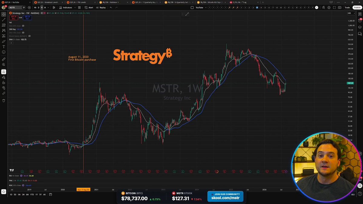Open the emoji and icons tool

click(x=4, y=52)
